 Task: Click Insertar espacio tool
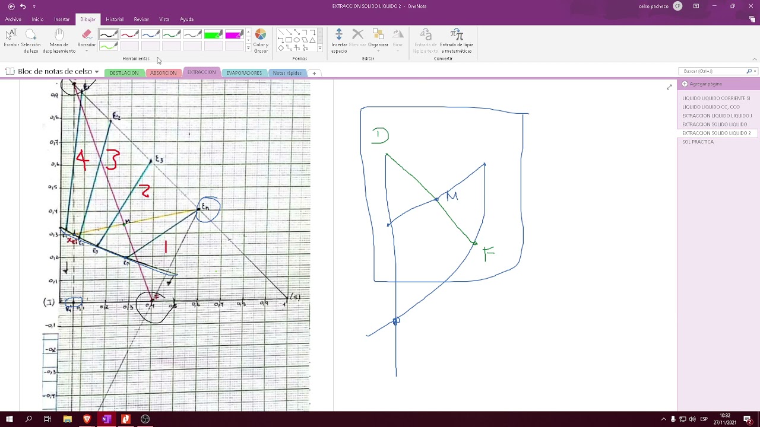pos(339,40)
